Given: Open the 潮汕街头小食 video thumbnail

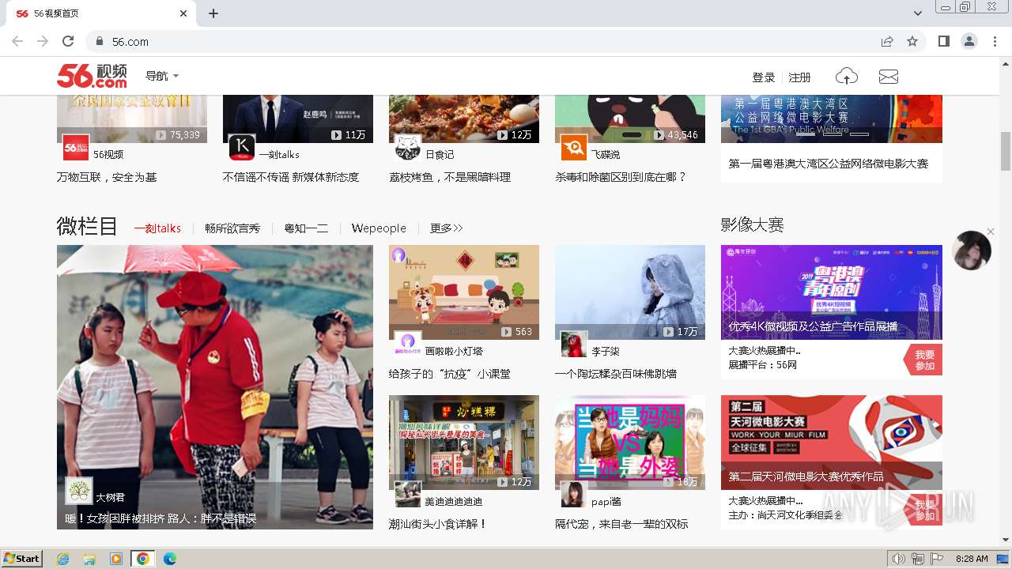Looking at the screenshot, I should [x=464, y=443].
